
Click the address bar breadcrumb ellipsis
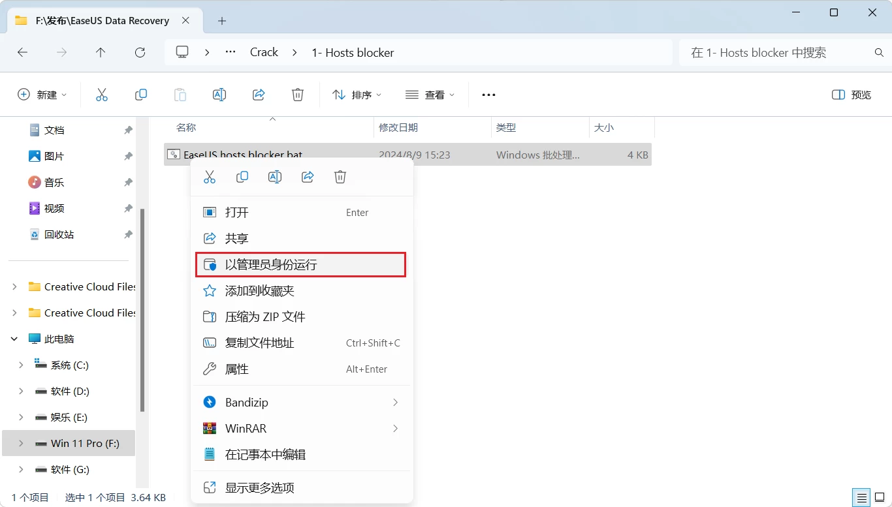coord(231,52)
